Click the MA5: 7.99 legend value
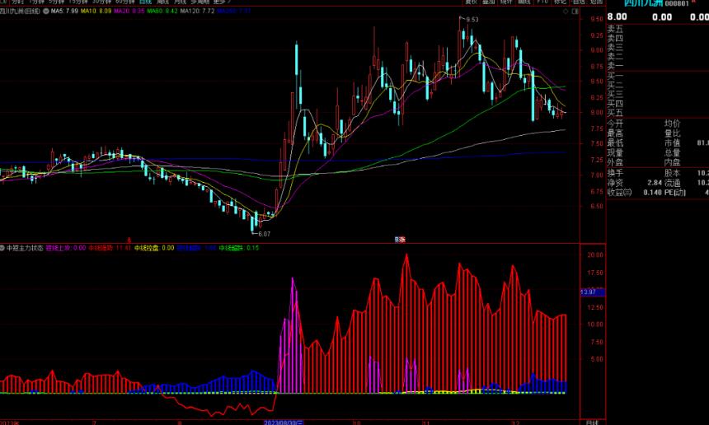The width and height of the screenshot is (709, 425). [x=64, y=11]
